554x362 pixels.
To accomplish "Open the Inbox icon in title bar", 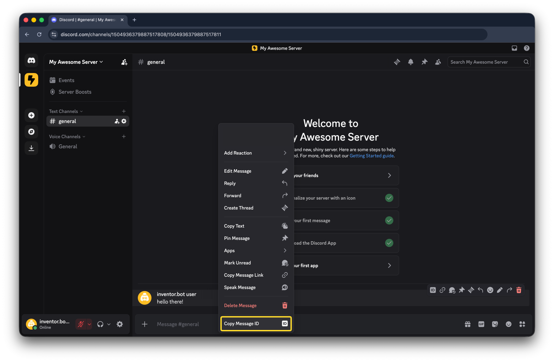I will (x=514, y=48).
